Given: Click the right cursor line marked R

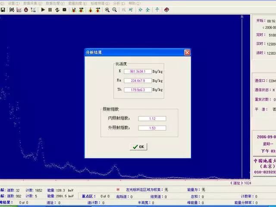Looking at the screenshot, I should 242,97.
